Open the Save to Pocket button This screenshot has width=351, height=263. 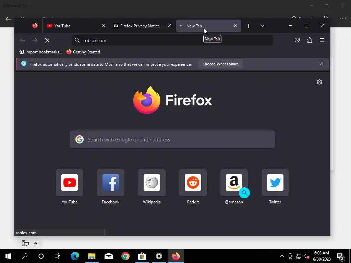click(x=297, y=40)
